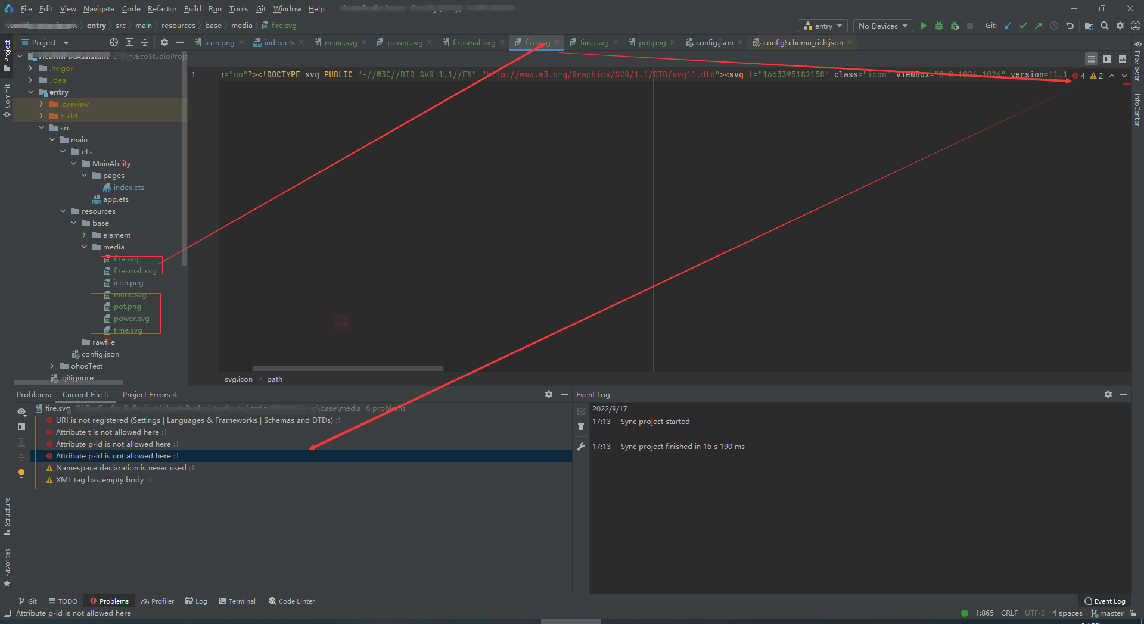Image resolution: width=1144 pixels, height=624 pixels.
Task: Click master branch in status bar
Action: [x=1107, y=613]
